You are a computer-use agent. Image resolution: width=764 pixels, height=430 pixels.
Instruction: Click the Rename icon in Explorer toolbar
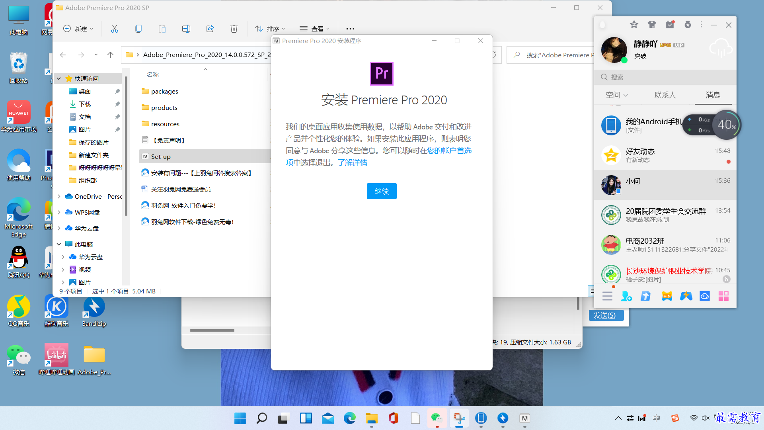(x=186, y=29)
